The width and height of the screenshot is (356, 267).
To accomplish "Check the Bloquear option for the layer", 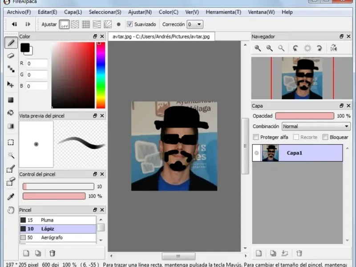I will [x=325, y=138].
